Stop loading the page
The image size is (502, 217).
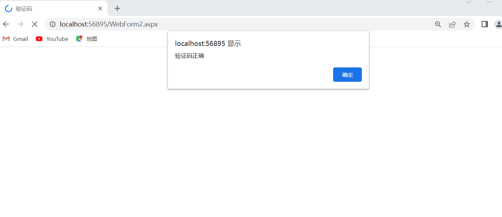tap(34, 24)
